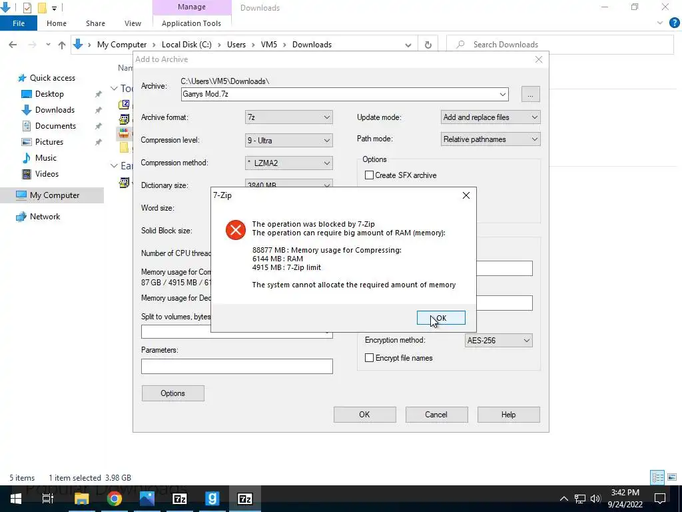Open the Application Tools tab
The image size is (682, 512).
click(191, 23)
